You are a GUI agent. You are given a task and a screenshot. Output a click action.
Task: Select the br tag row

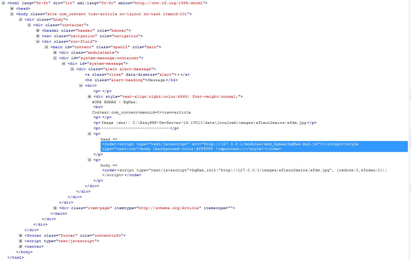click(x=98, y=107)
